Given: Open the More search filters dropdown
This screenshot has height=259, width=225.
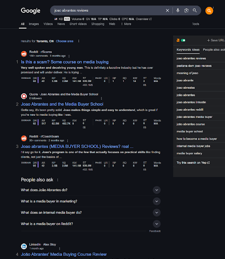Looking at the screenshot, I should point(126,24).
